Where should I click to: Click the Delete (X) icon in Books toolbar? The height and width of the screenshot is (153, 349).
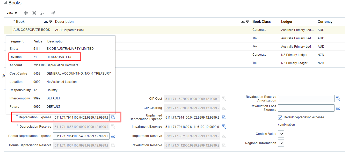34,13
